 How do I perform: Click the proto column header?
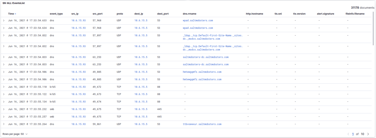(120, 14)
